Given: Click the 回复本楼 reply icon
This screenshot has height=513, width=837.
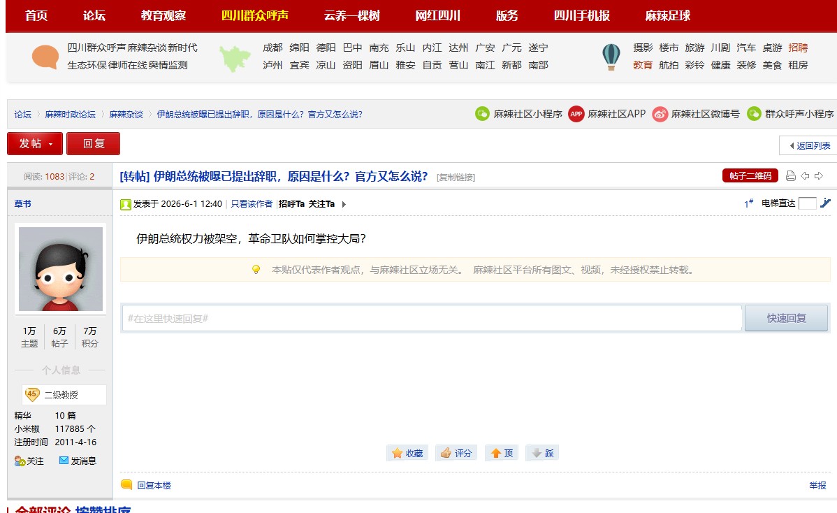Looking at the screenshot, I should tap(126, 485).
